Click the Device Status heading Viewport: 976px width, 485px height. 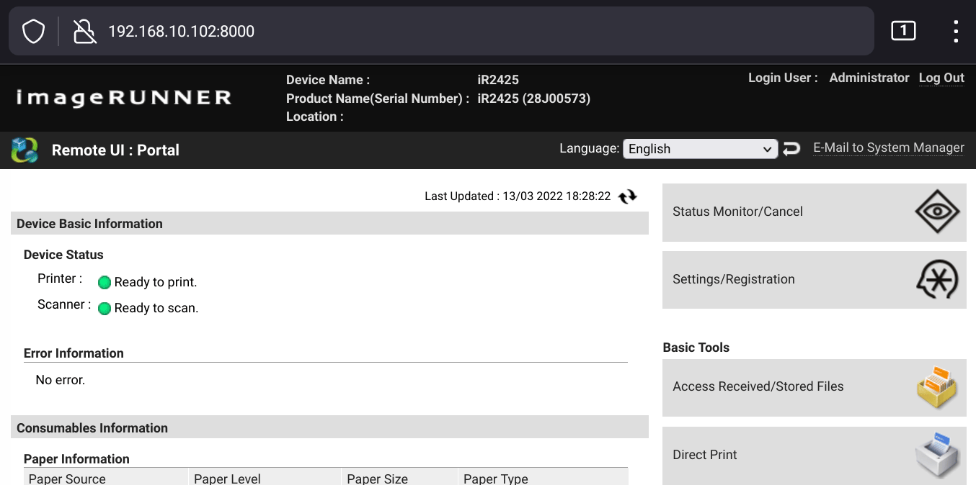click(63, 255)
